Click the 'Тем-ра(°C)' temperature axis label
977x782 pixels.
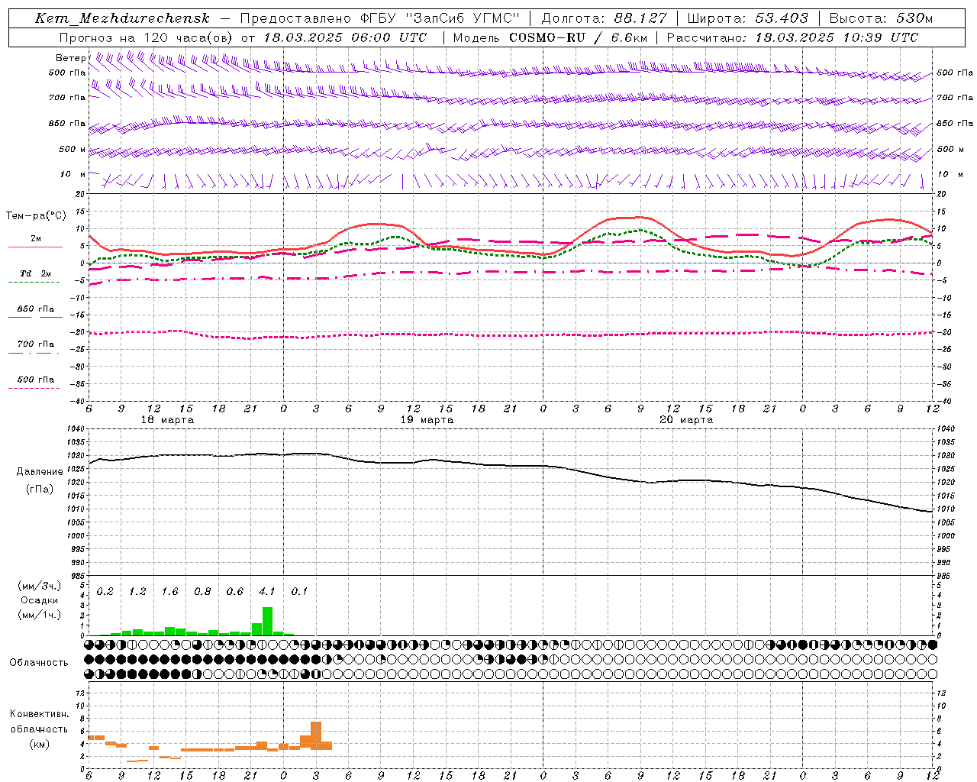pyautogui.click(x=36, y=216)
